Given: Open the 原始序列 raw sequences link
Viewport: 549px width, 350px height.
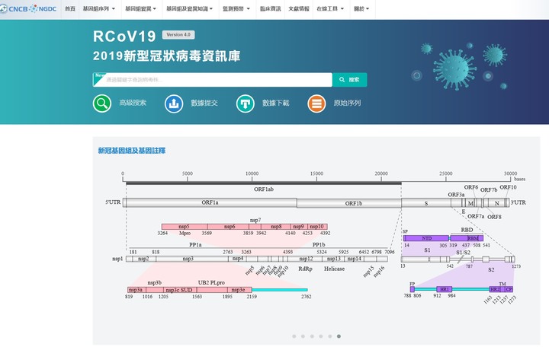Looking at the screenshot, I should click(x=347, y=103).
